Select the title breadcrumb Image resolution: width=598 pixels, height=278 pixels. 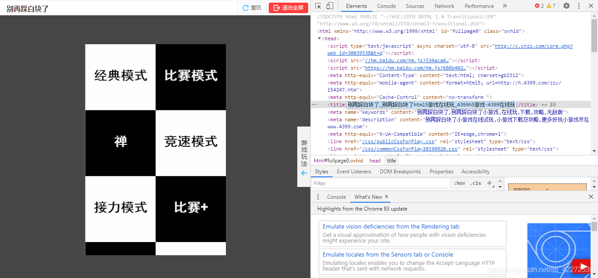pos(391,161)
